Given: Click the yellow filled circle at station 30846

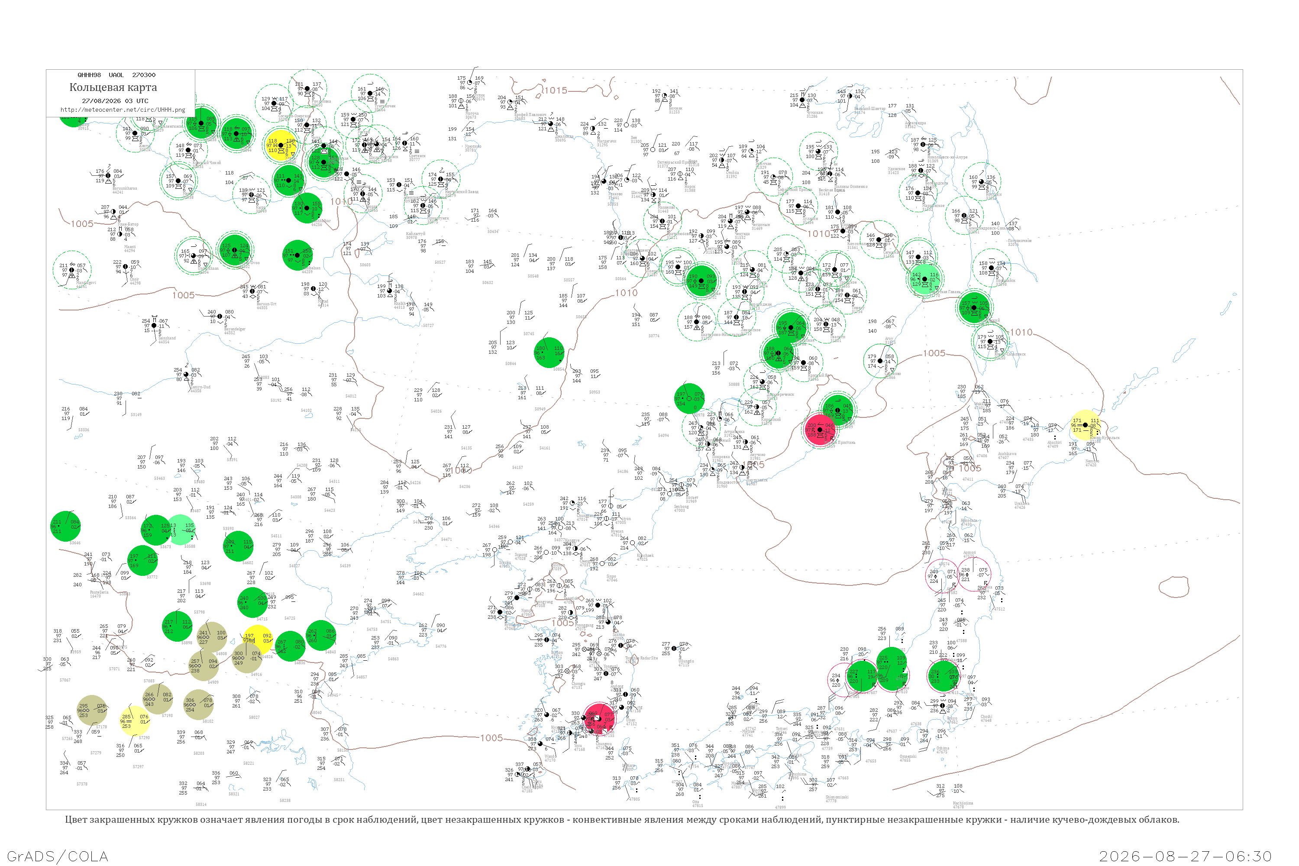Looking at the screenshot, I should click(x=282, y=145).
